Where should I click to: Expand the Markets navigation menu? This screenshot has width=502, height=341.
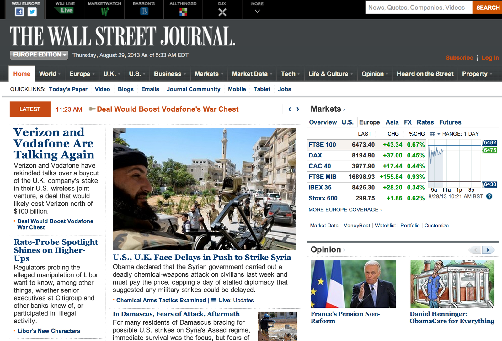click(x=209, y=74)
